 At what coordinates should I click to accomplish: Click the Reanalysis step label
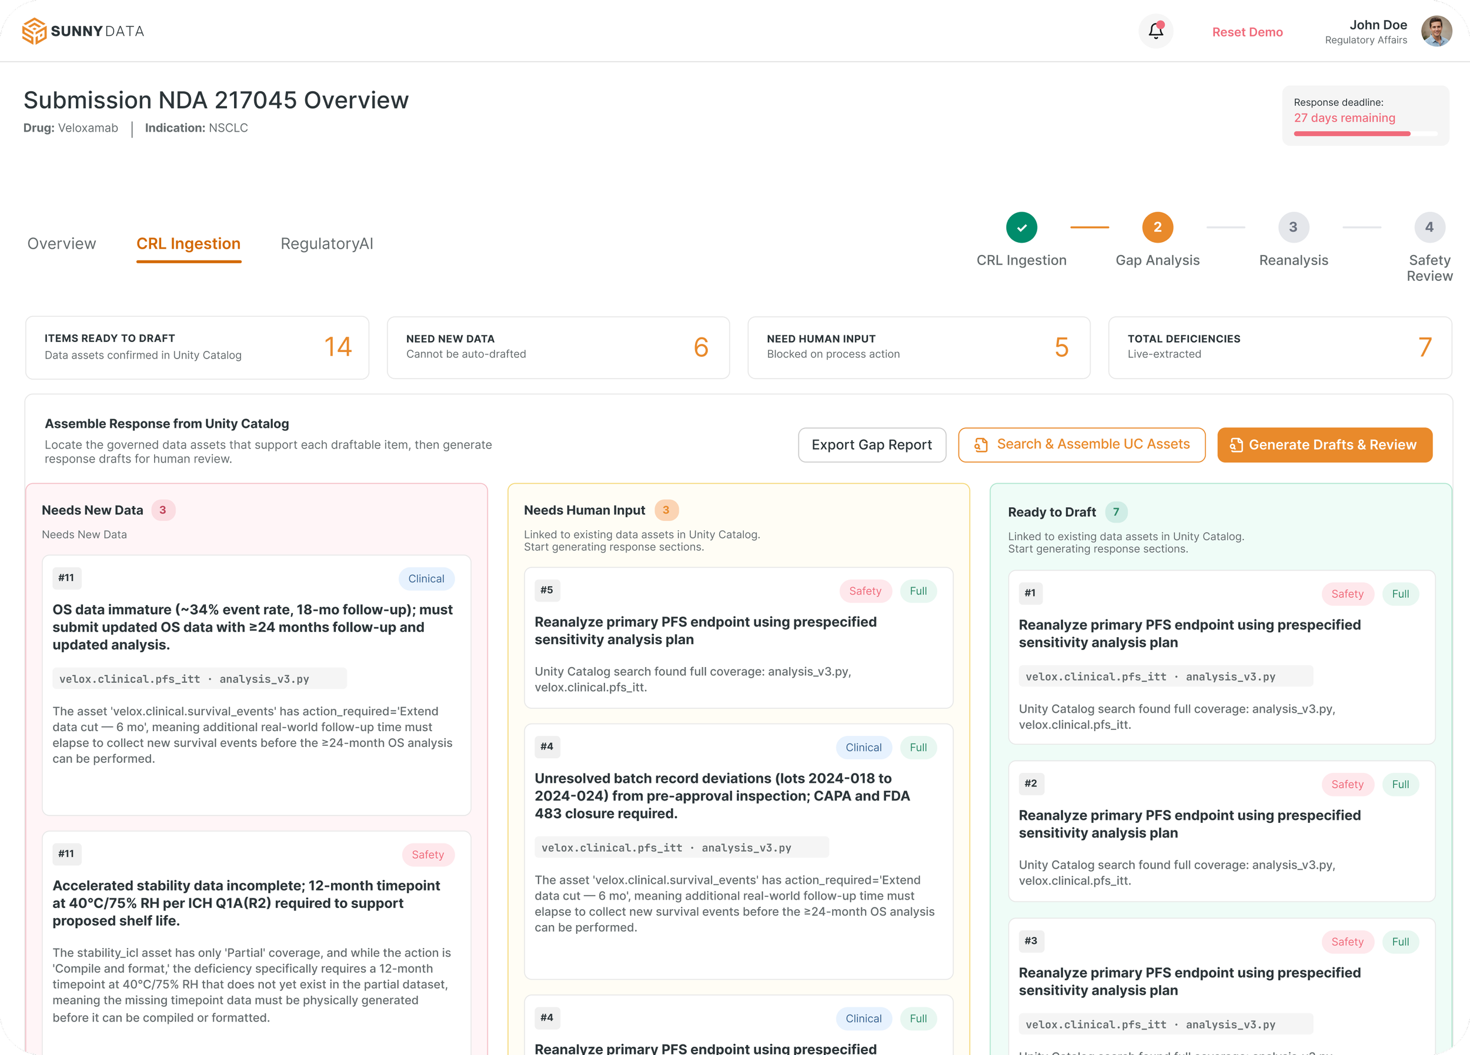click(1294, 260)
